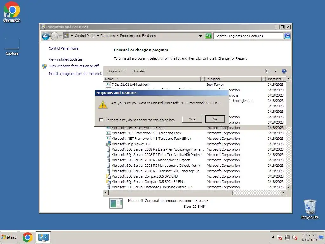Click the Uninstall toolbar command

pos(139,71)
